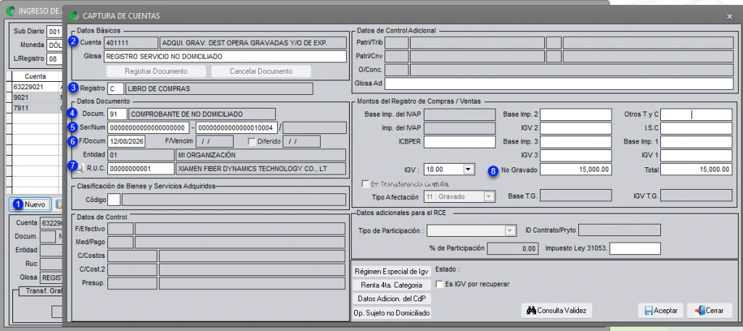
Task: Click the IGV 2 field
Action: [575, 128]
